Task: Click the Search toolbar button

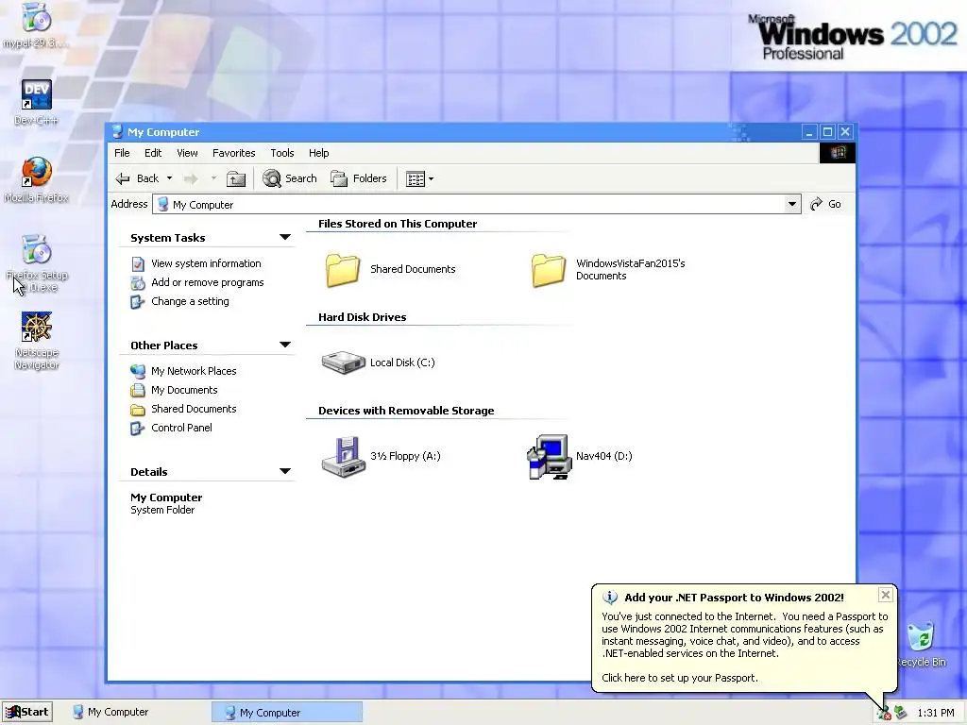Action: tap(289, 178)
